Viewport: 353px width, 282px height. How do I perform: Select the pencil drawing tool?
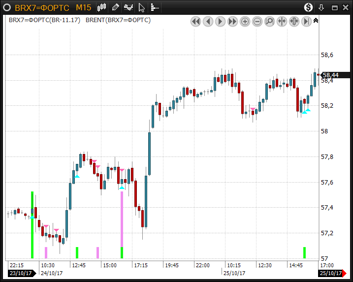tap(115, 7)
